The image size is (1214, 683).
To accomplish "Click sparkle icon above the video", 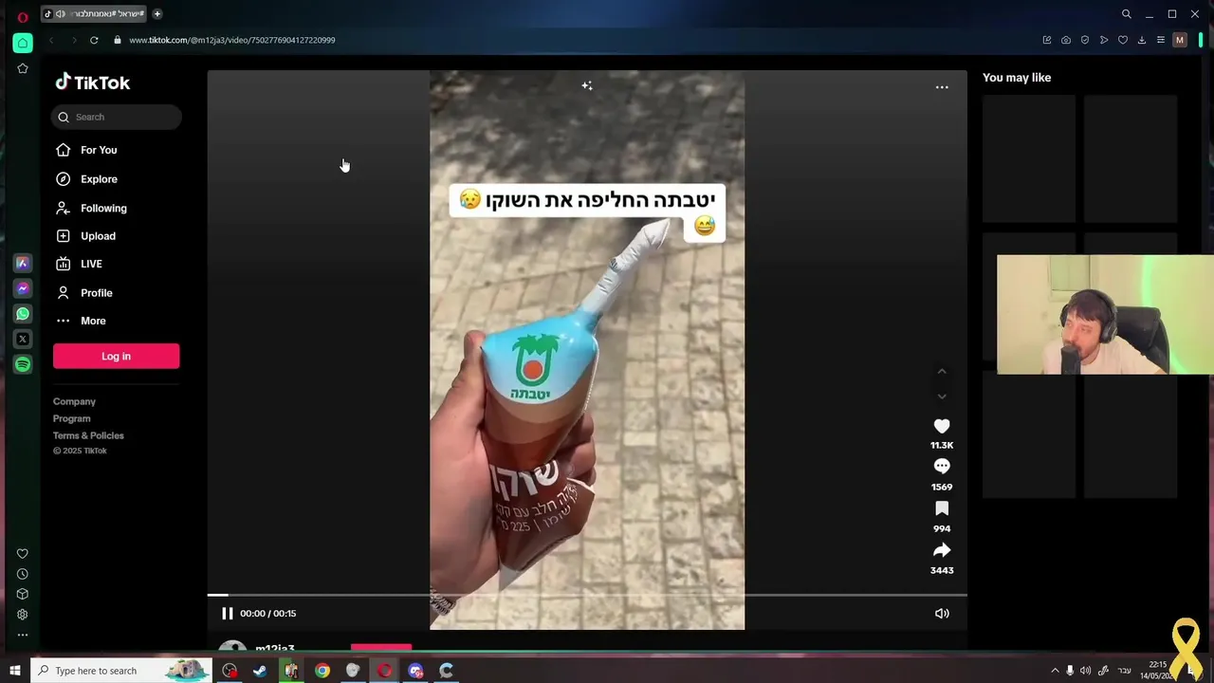I will pos(587,86).
